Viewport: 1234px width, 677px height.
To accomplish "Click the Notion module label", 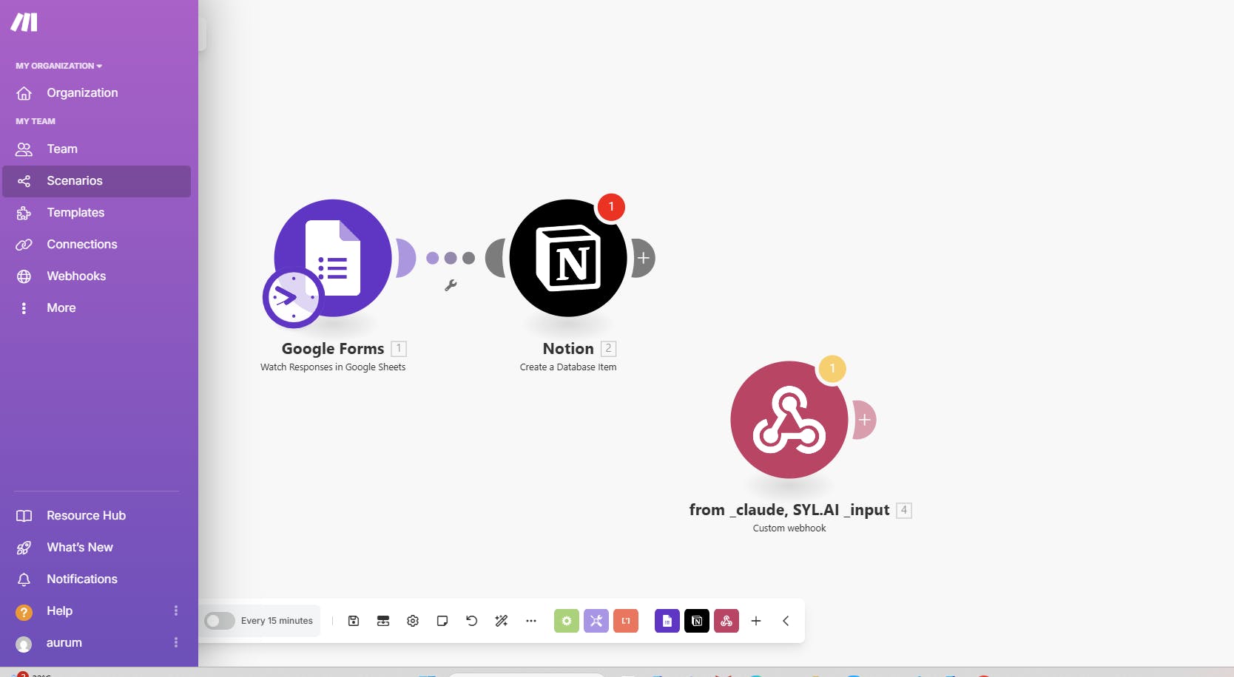I will (x=568, y=349).
